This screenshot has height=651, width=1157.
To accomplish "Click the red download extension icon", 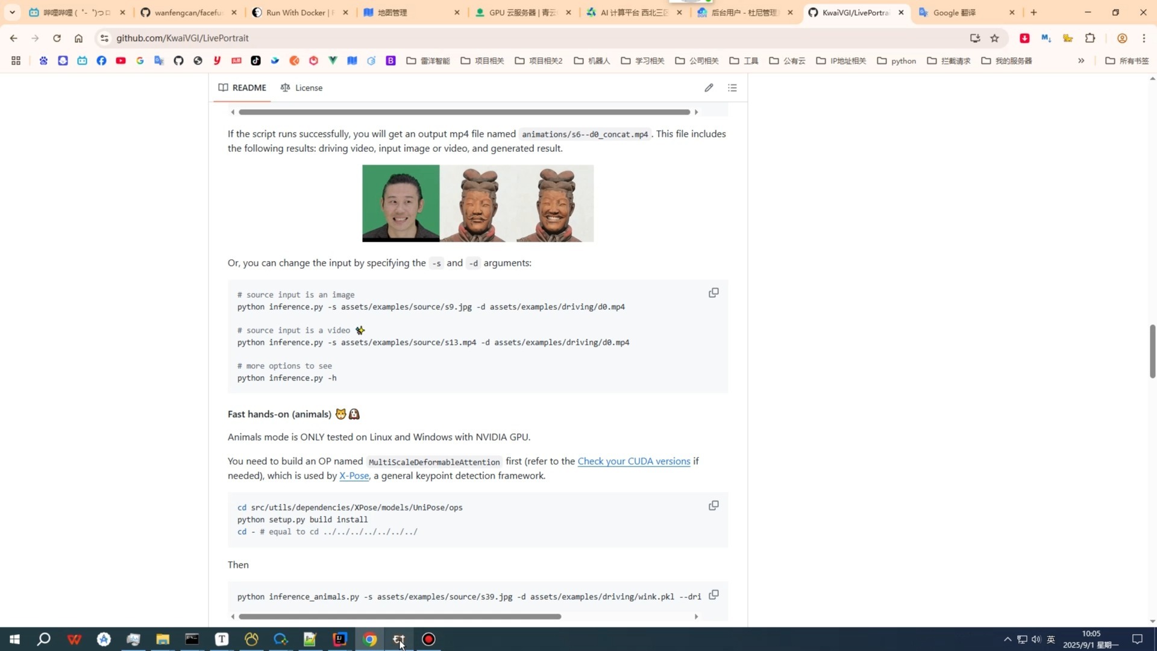I will pos(1024,38).
